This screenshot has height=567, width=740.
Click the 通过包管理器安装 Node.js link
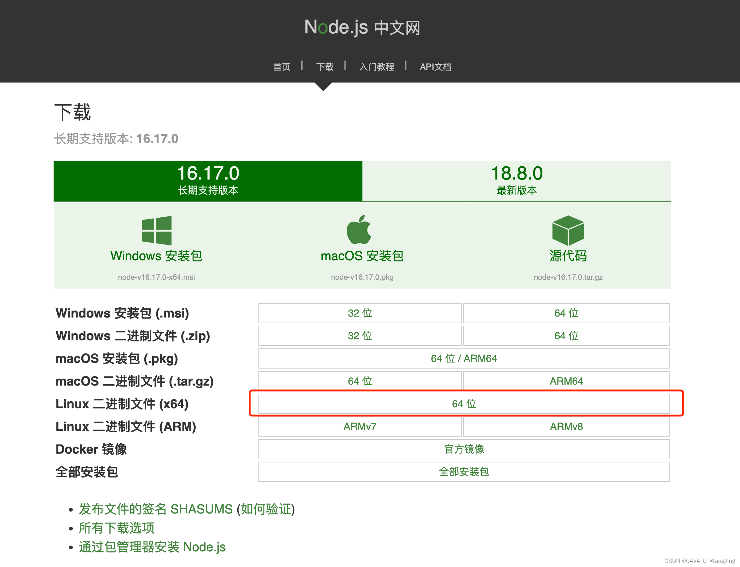click(x=153, y=547)
